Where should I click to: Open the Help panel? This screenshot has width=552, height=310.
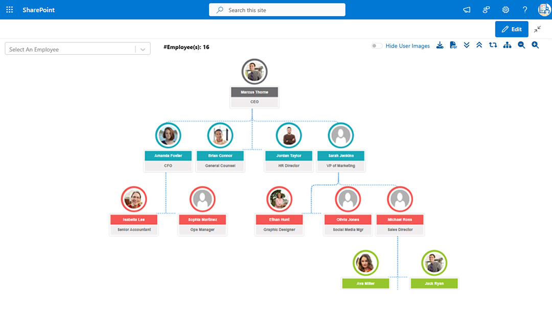524,9
